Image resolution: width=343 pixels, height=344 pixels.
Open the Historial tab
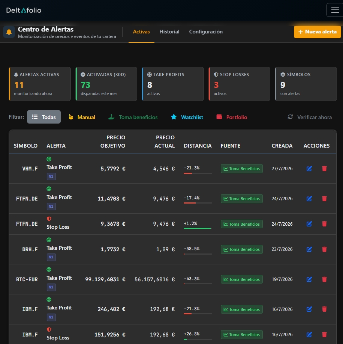[x=169, y=32]
